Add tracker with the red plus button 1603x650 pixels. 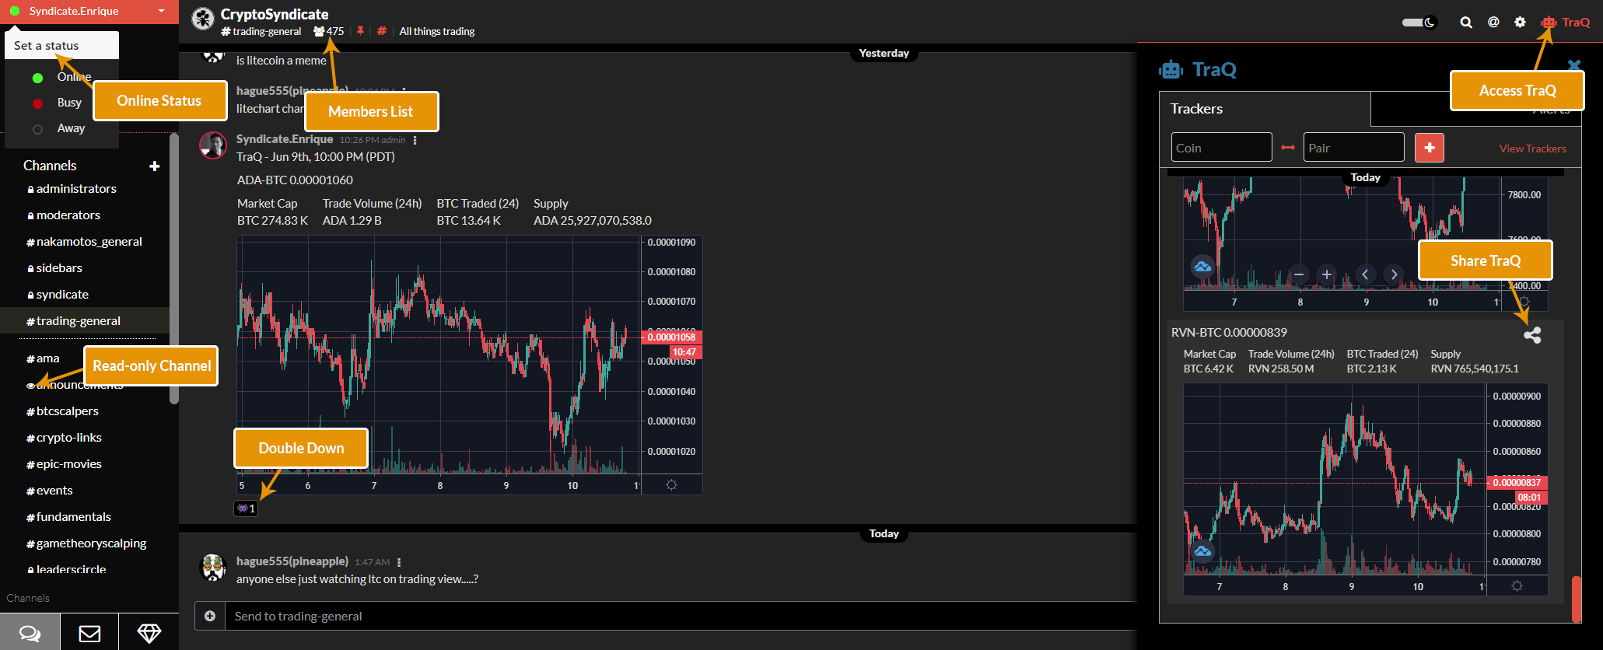click(1430, 147)
